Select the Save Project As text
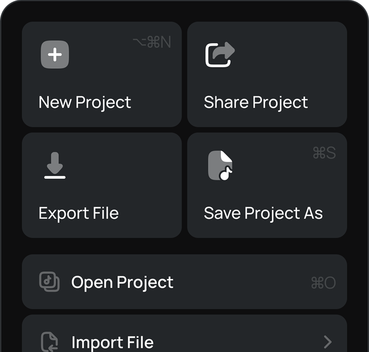This screenshot has height=352, width=369. (263, 213)
